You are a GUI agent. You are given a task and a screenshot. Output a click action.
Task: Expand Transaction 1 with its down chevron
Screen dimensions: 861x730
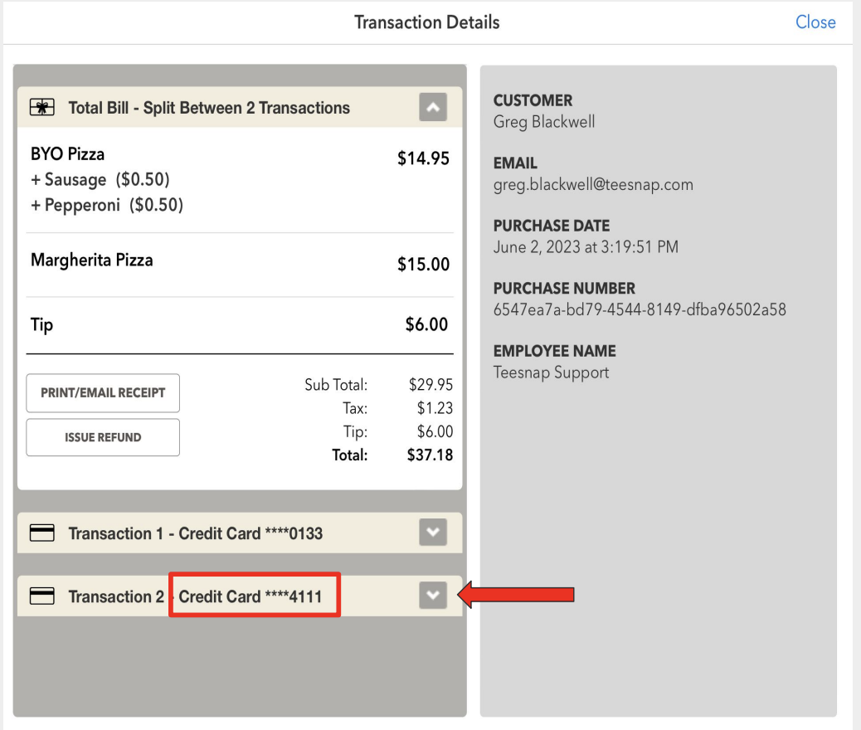click(433, 533)
